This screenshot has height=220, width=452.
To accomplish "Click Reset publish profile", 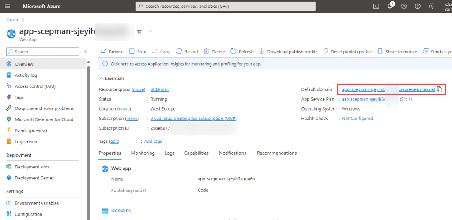I will click(347, 52).
